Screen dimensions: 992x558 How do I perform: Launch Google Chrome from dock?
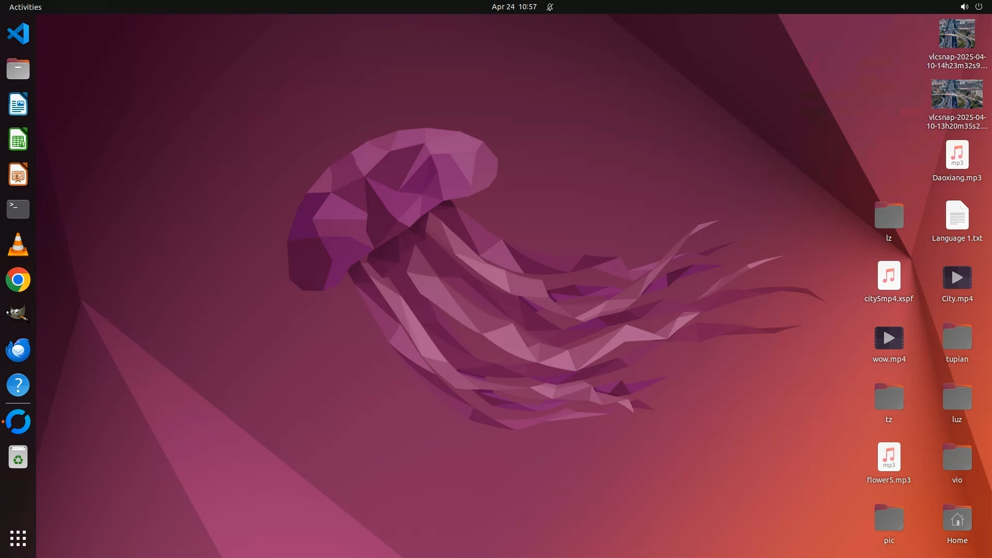(x=18, y=280)
